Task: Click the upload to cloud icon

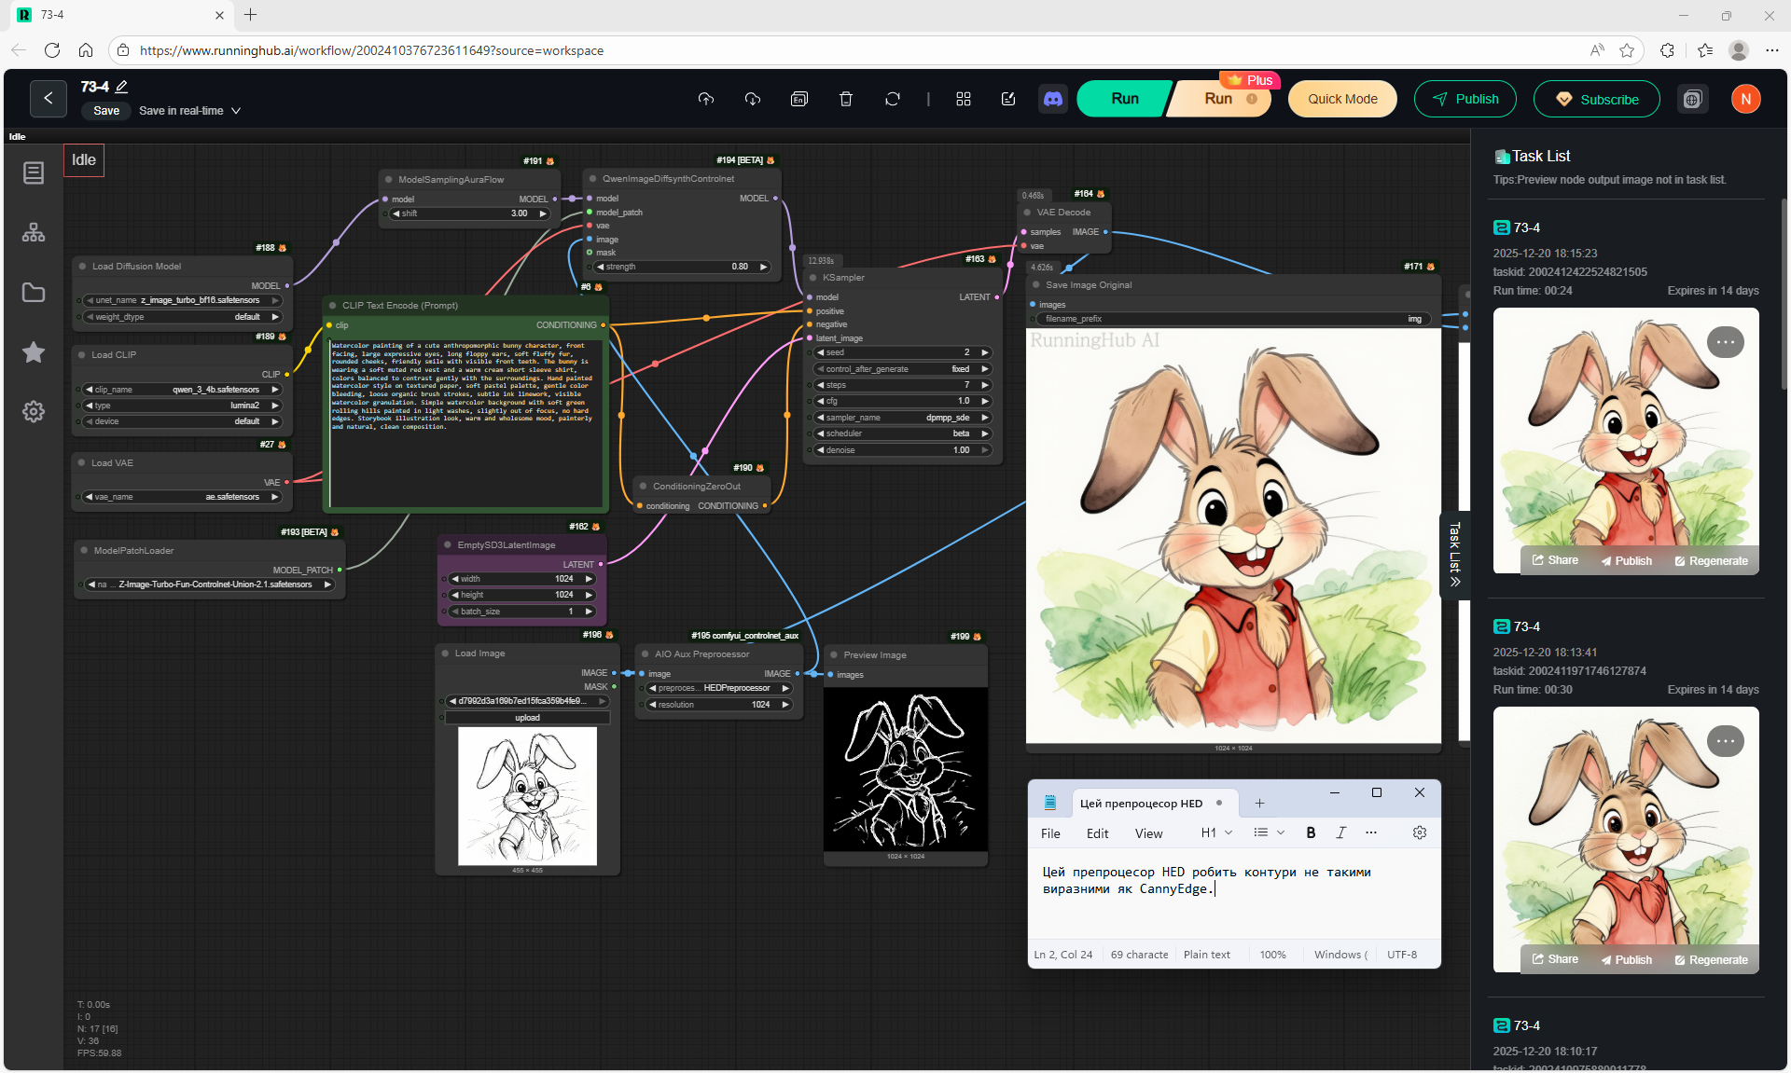Action: (x=706, y=99)
